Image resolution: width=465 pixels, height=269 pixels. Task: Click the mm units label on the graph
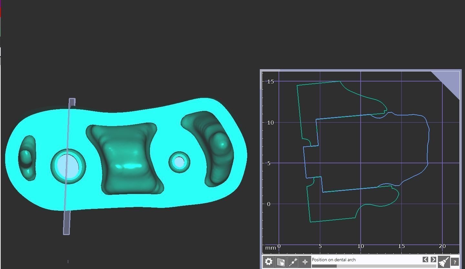[x=270, y=248]
